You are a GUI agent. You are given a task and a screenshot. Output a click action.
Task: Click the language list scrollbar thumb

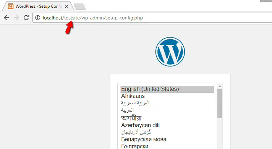pos(220,104)
